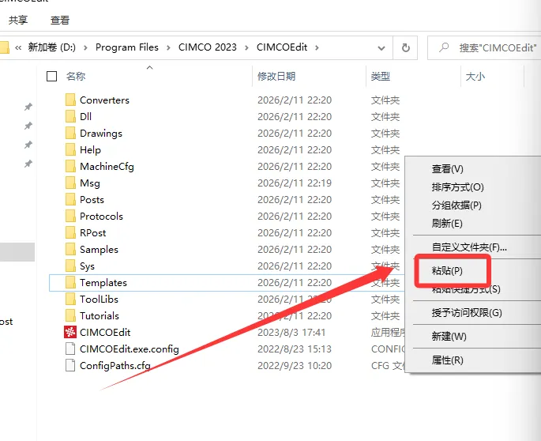Select the CIMCOEdit.exe.config file name
This screenshot has width=541, height=441.
(x=130, y=349)
